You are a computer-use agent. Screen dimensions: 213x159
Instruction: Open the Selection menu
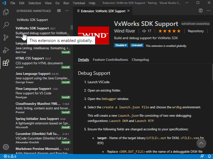34,3
